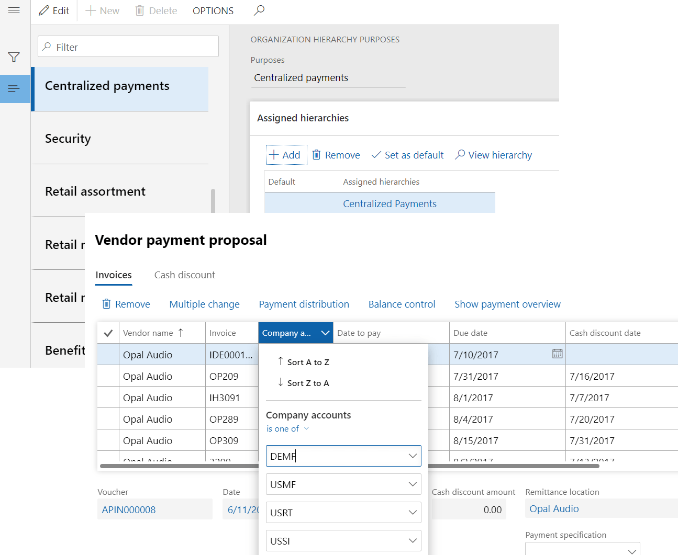
Task: Expand the Payment specification dropdown
Action: click(x=632, y=550)
